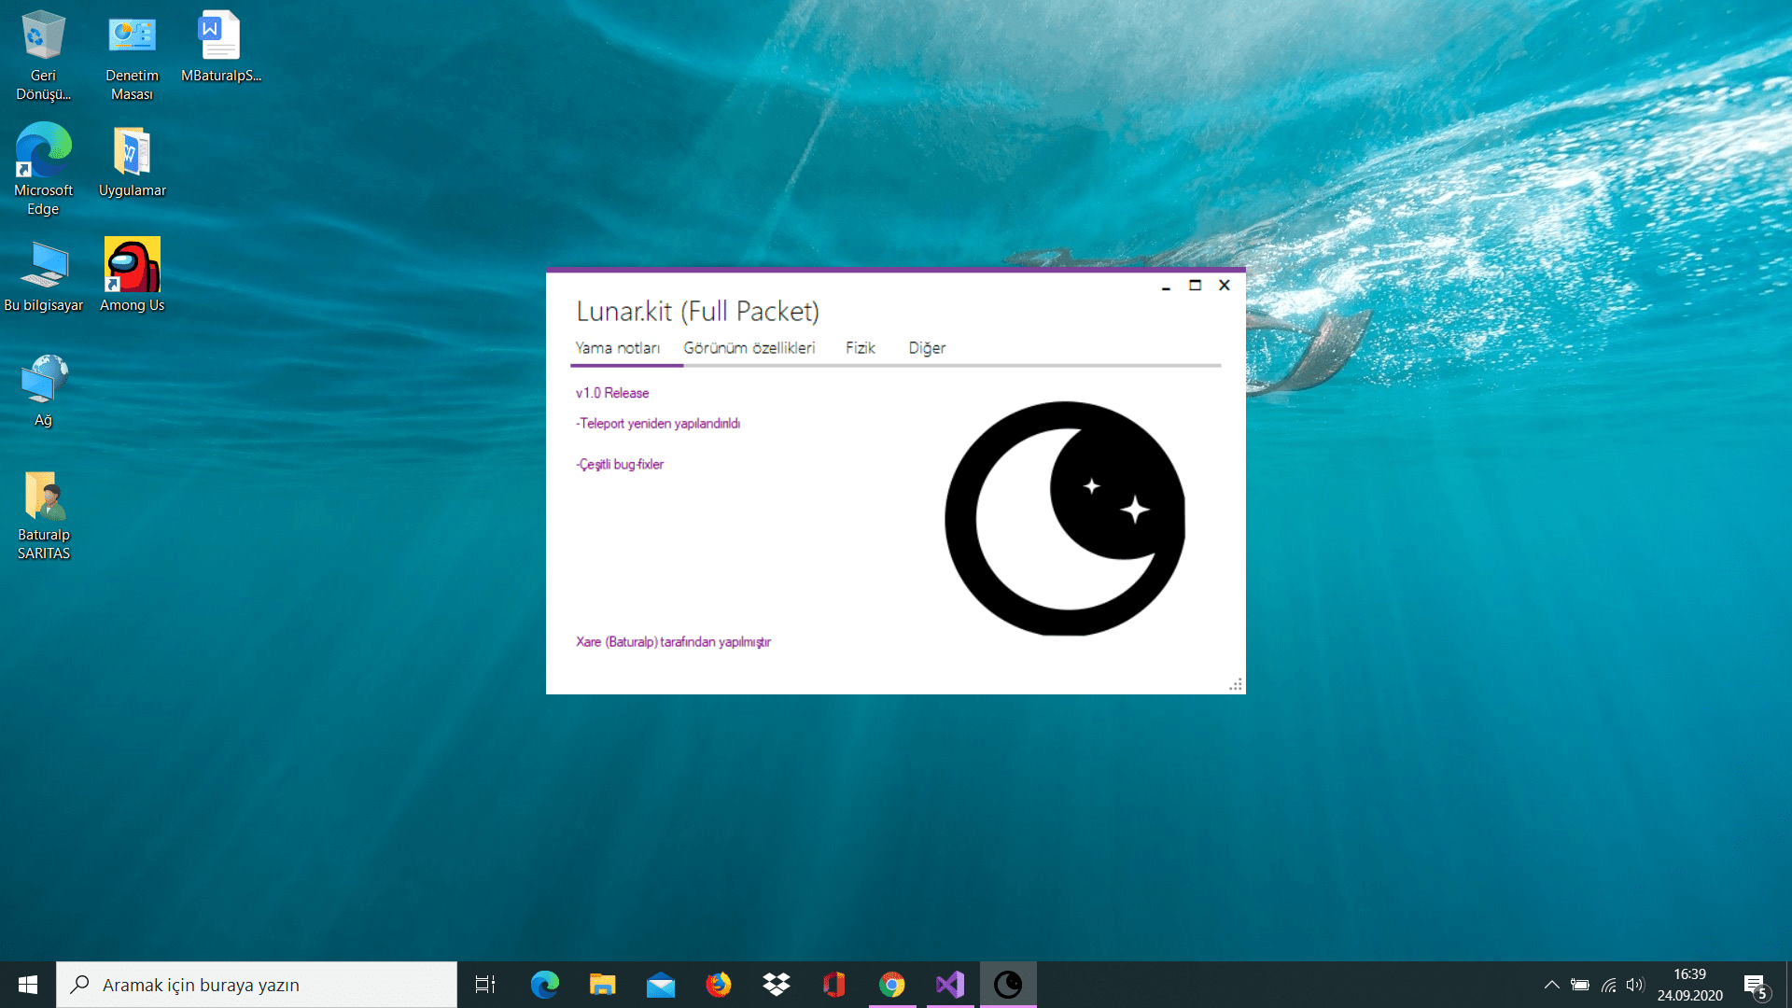Click Lunar.kit moon taskbar icon

pos(1008,985)
